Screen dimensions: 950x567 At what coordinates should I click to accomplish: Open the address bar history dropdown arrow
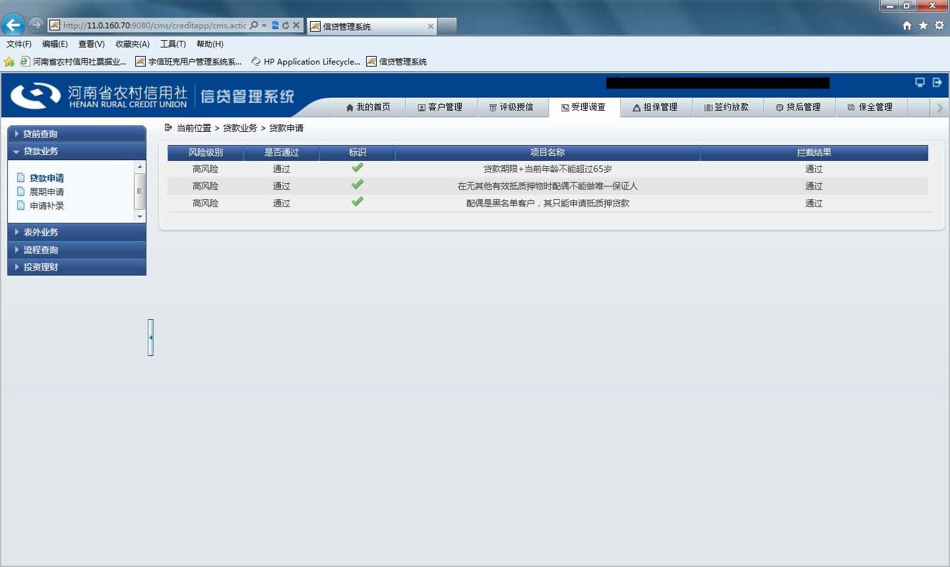click(264, 25)
